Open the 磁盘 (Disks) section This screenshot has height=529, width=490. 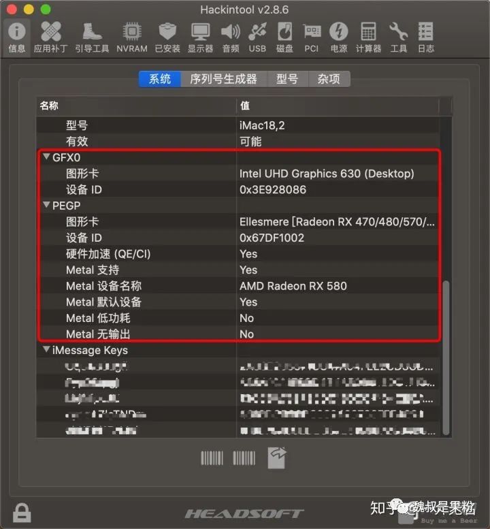point(285,37)
